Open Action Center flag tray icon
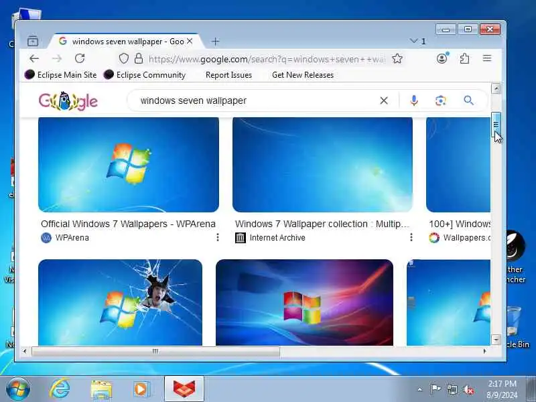 (435, 389)
